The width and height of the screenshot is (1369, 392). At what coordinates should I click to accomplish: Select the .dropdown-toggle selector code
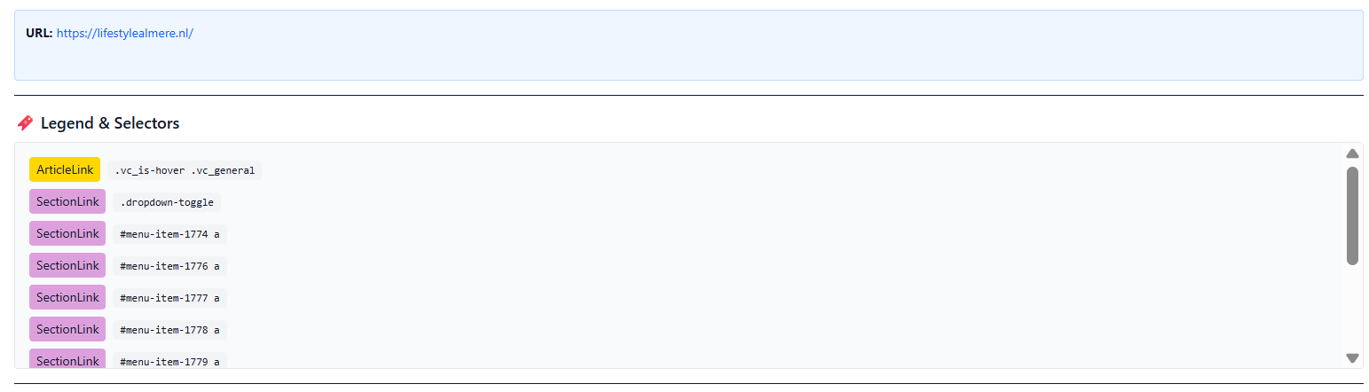pyautogui.click(x=167, y=202)
